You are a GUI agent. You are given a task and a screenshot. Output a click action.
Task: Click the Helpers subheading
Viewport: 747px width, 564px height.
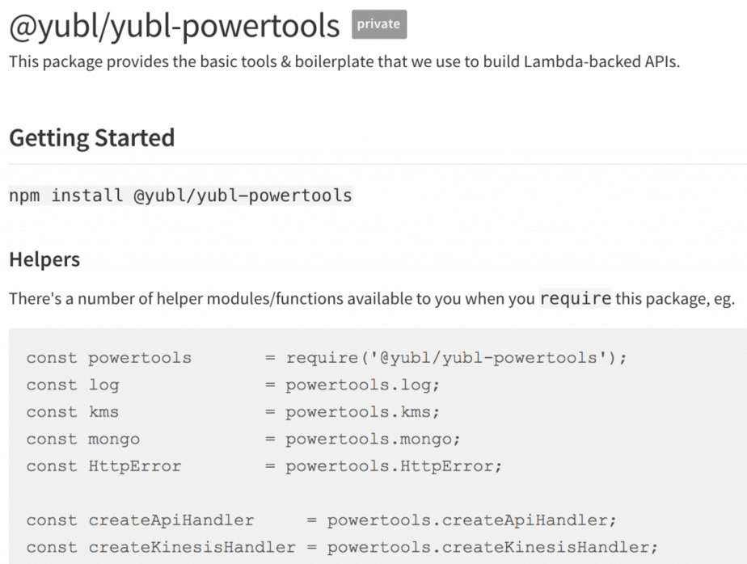[44, 260]
